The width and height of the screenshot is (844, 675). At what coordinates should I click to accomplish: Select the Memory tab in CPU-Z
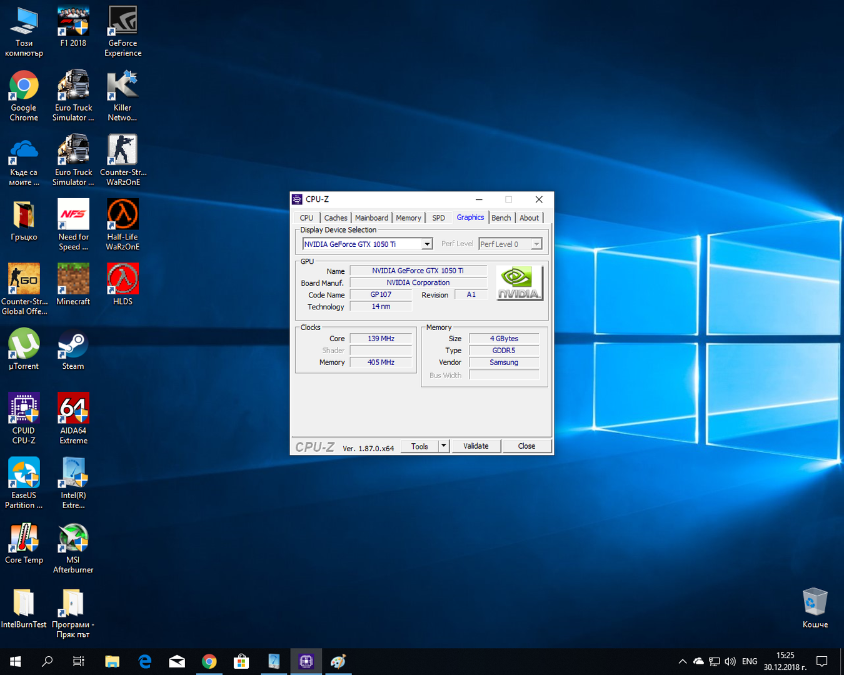[408, 217]
